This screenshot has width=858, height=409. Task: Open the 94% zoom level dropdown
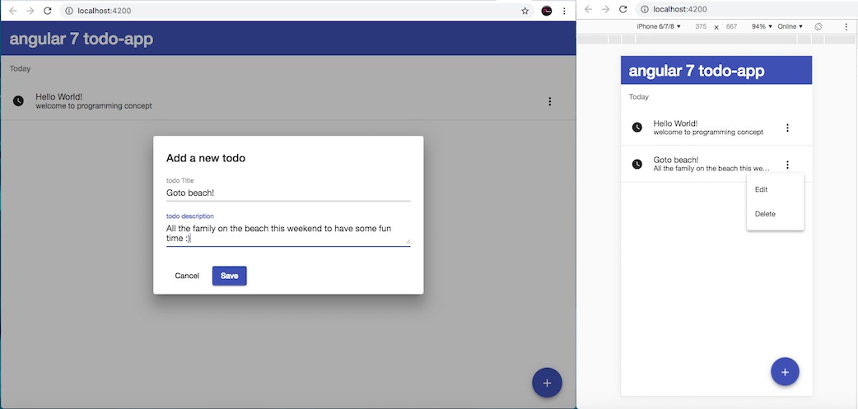[762, 26]
